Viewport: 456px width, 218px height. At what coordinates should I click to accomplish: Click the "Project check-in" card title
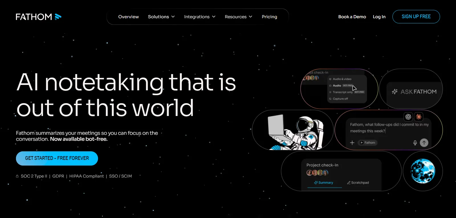click(322, 165)
